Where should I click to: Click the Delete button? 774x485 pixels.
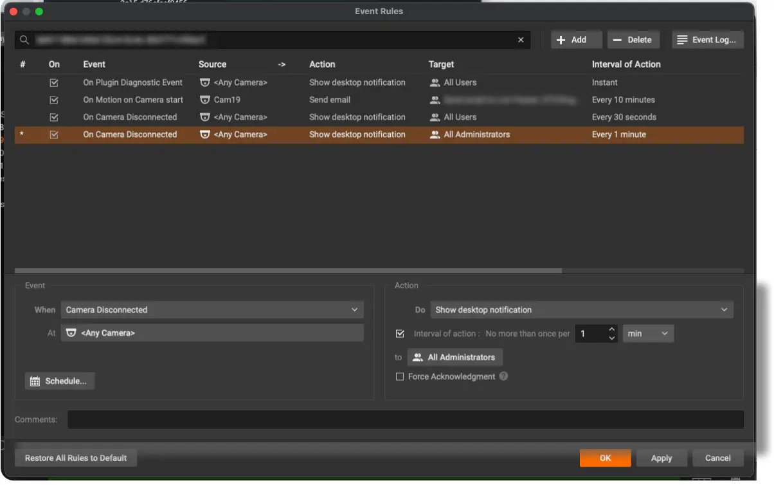(633, 40)
